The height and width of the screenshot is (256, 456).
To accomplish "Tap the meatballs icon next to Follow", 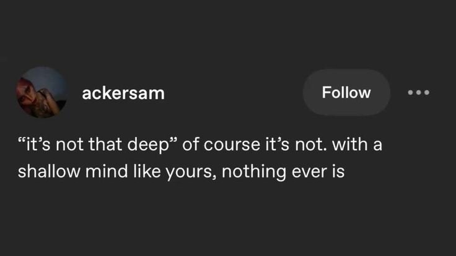I will coord(418,93).
